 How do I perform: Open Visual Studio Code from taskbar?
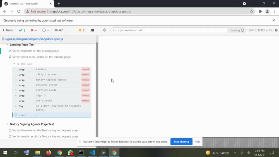pos(92,153)
